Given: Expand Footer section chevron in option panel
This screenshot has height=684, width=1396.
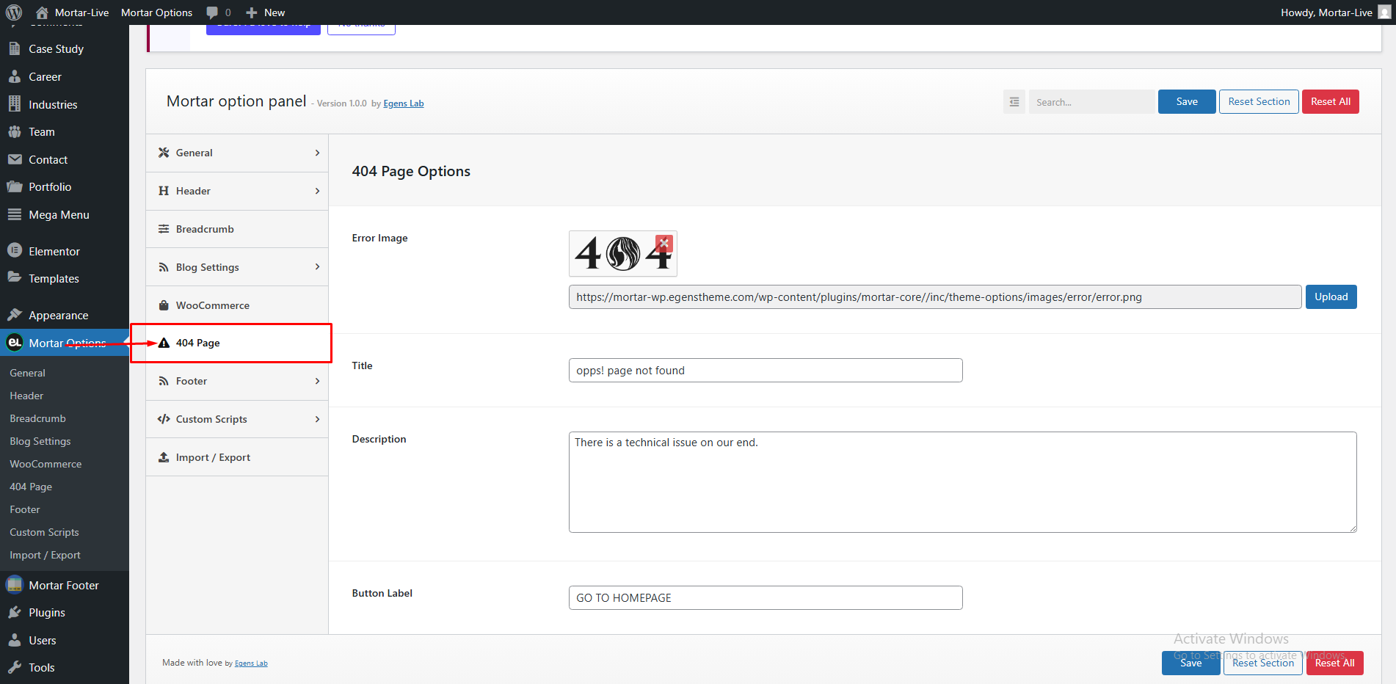Looking at the screenshot, I should tap(317, 381).
